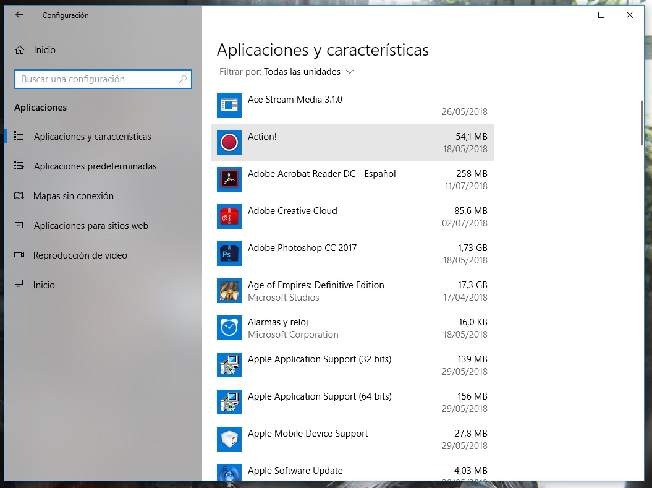
Task: Click the Adobe Acrobat Reader DC icon
Action: [x=229, y=179]
